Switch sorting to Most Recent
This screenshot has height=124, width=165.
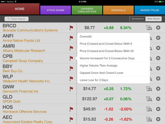(153, 19)
